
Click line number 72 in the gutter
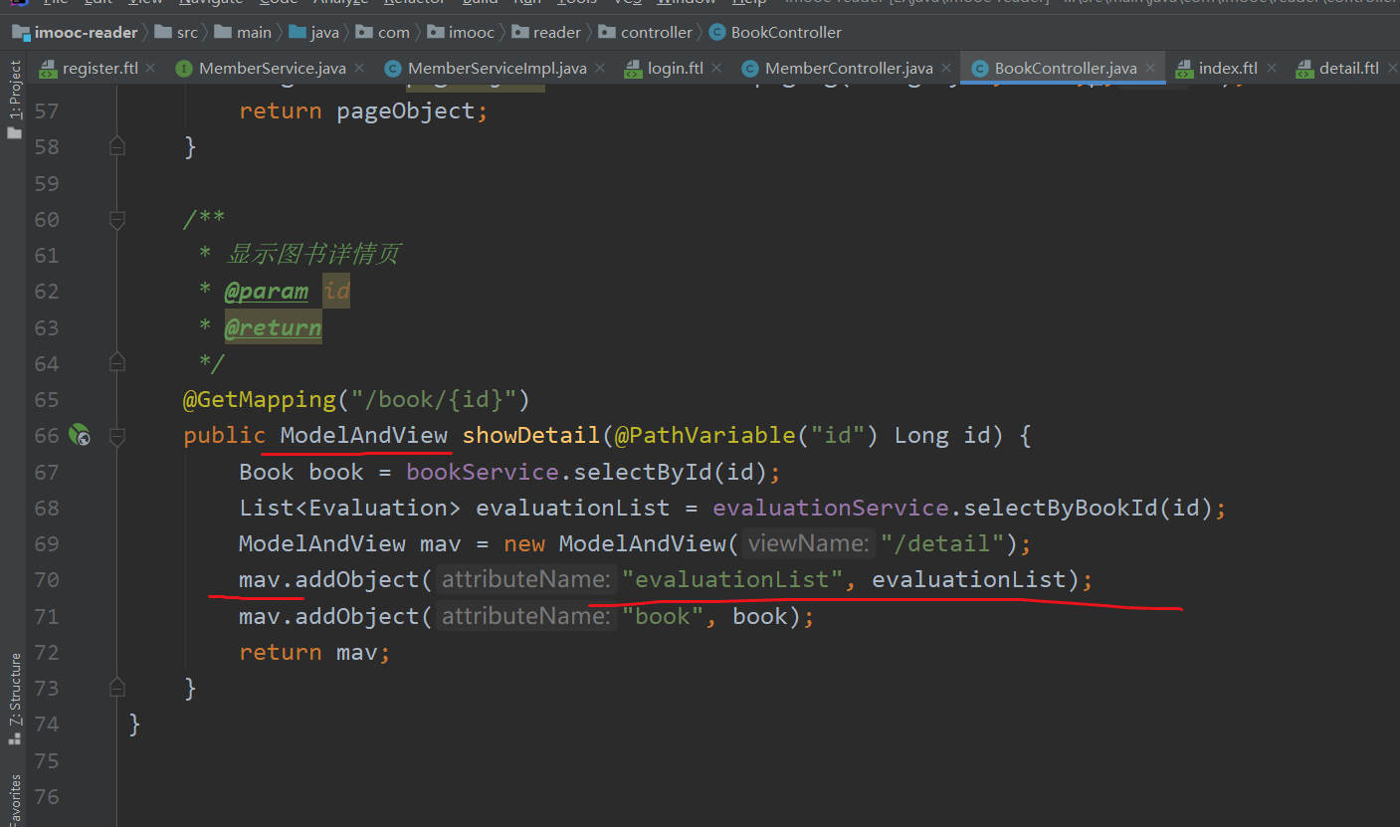pyautogui.click(x=47, y=652)
